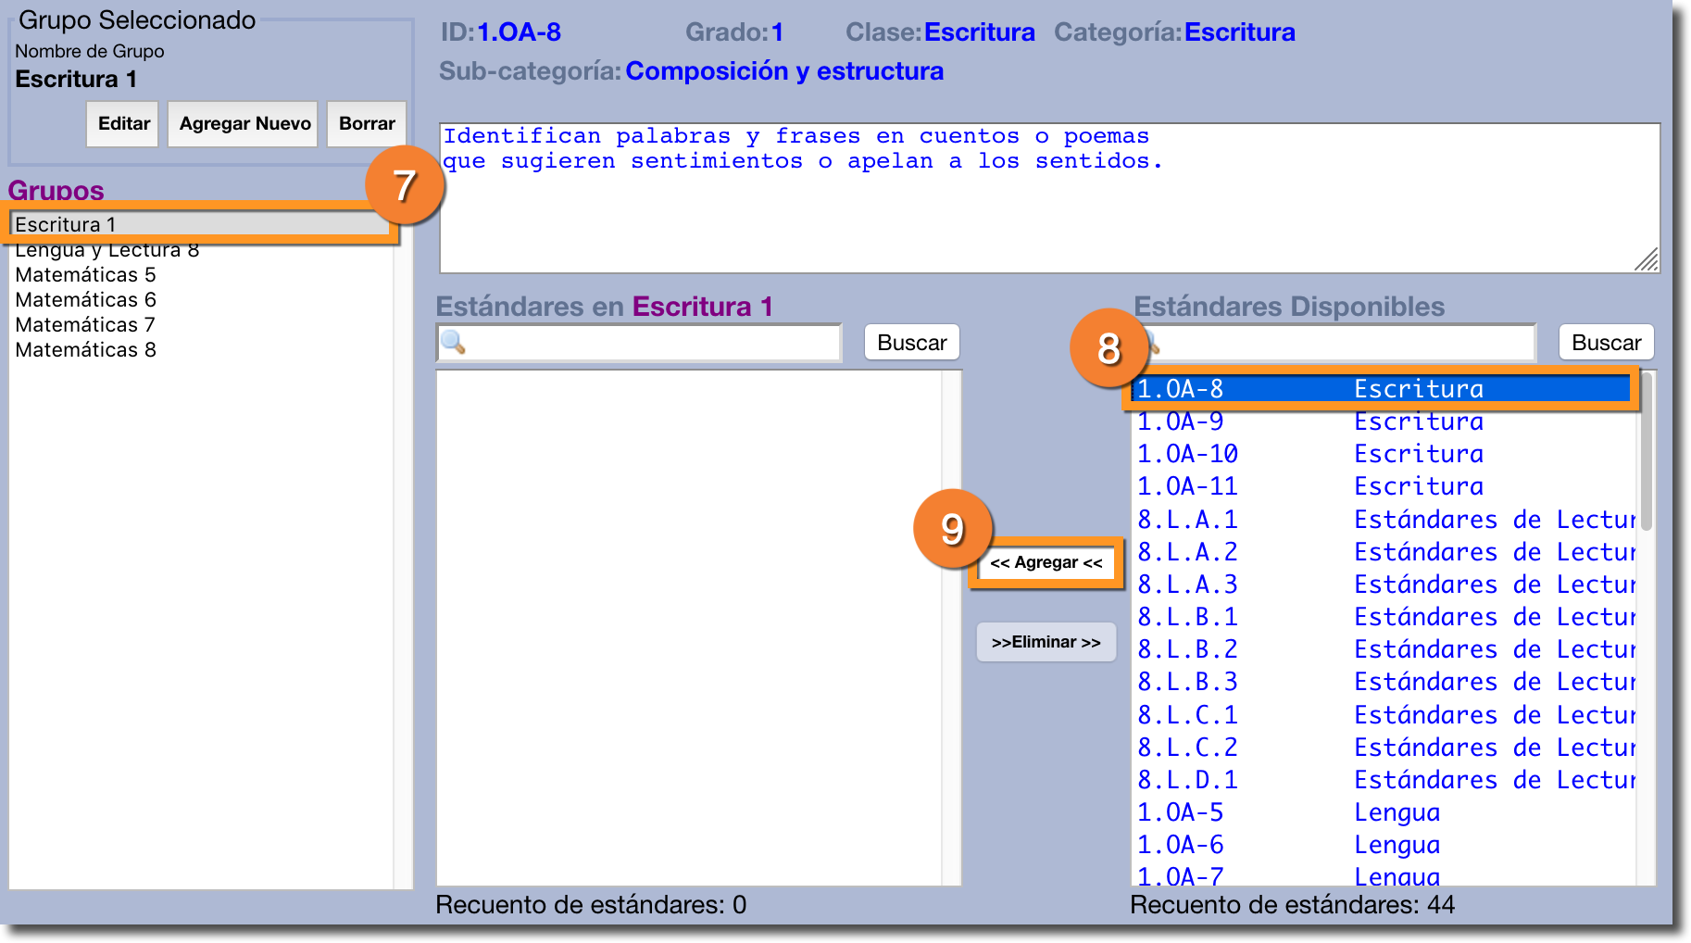The image size is (1691, 943).
Task: Select Lengua y Lectura 8 group
Action: pyautogui.click(x=107, y=251)
